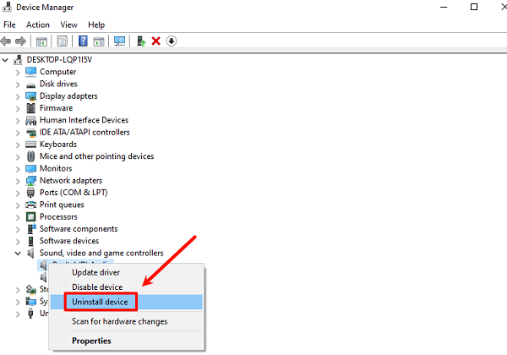Click the Keyboards category icon
This screenshot has height=355, width=507.
30,145
